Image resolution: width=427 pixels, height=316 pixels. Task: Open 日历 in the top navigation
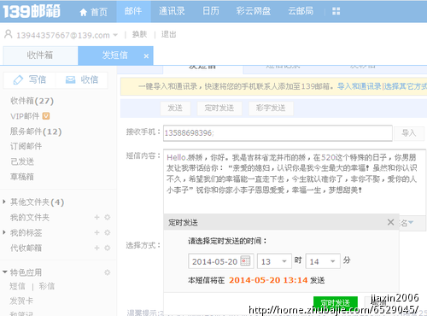[x=211, y=11]
